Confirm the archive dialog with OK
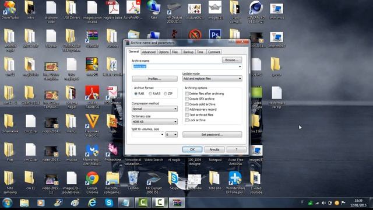The width and height of the screenshot is (373, 210). point(192,149)
